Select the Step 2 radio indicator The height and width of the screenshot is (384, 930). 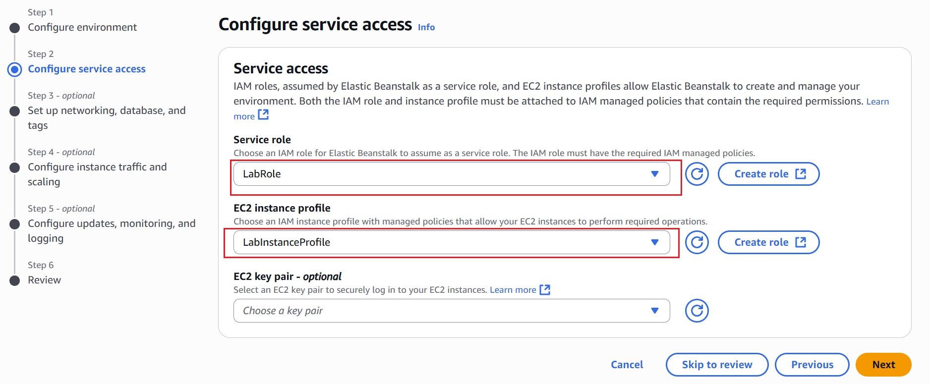(15, 69)
